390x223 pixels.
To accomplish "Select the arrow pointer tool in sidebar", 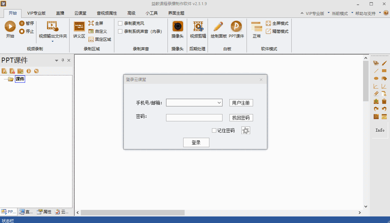I will point(376,63).
